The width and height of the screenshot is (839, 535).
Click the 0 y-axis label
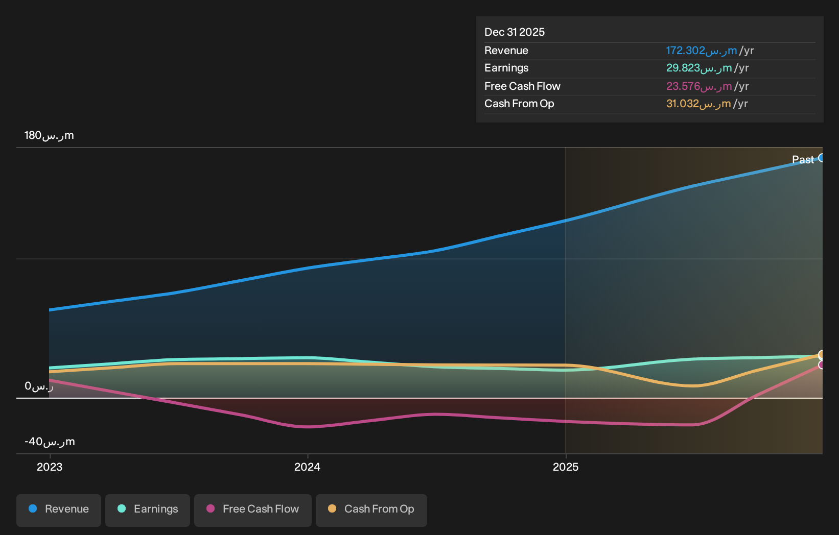click(x=39, y=386)
